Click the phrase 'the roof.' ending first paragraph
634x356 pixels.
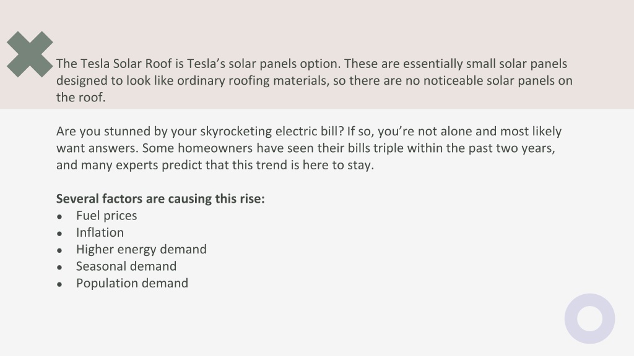click(x=81, y=97)
